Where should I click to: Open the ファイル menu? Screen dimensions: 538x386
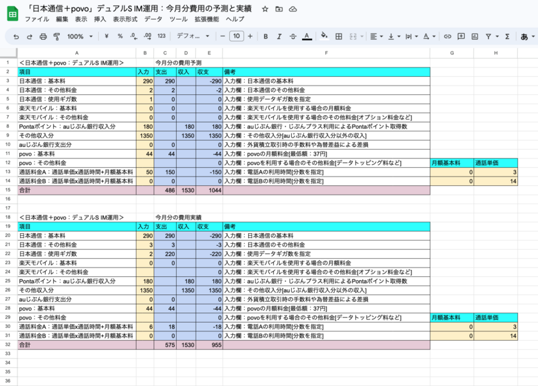[x=37, y=20]
